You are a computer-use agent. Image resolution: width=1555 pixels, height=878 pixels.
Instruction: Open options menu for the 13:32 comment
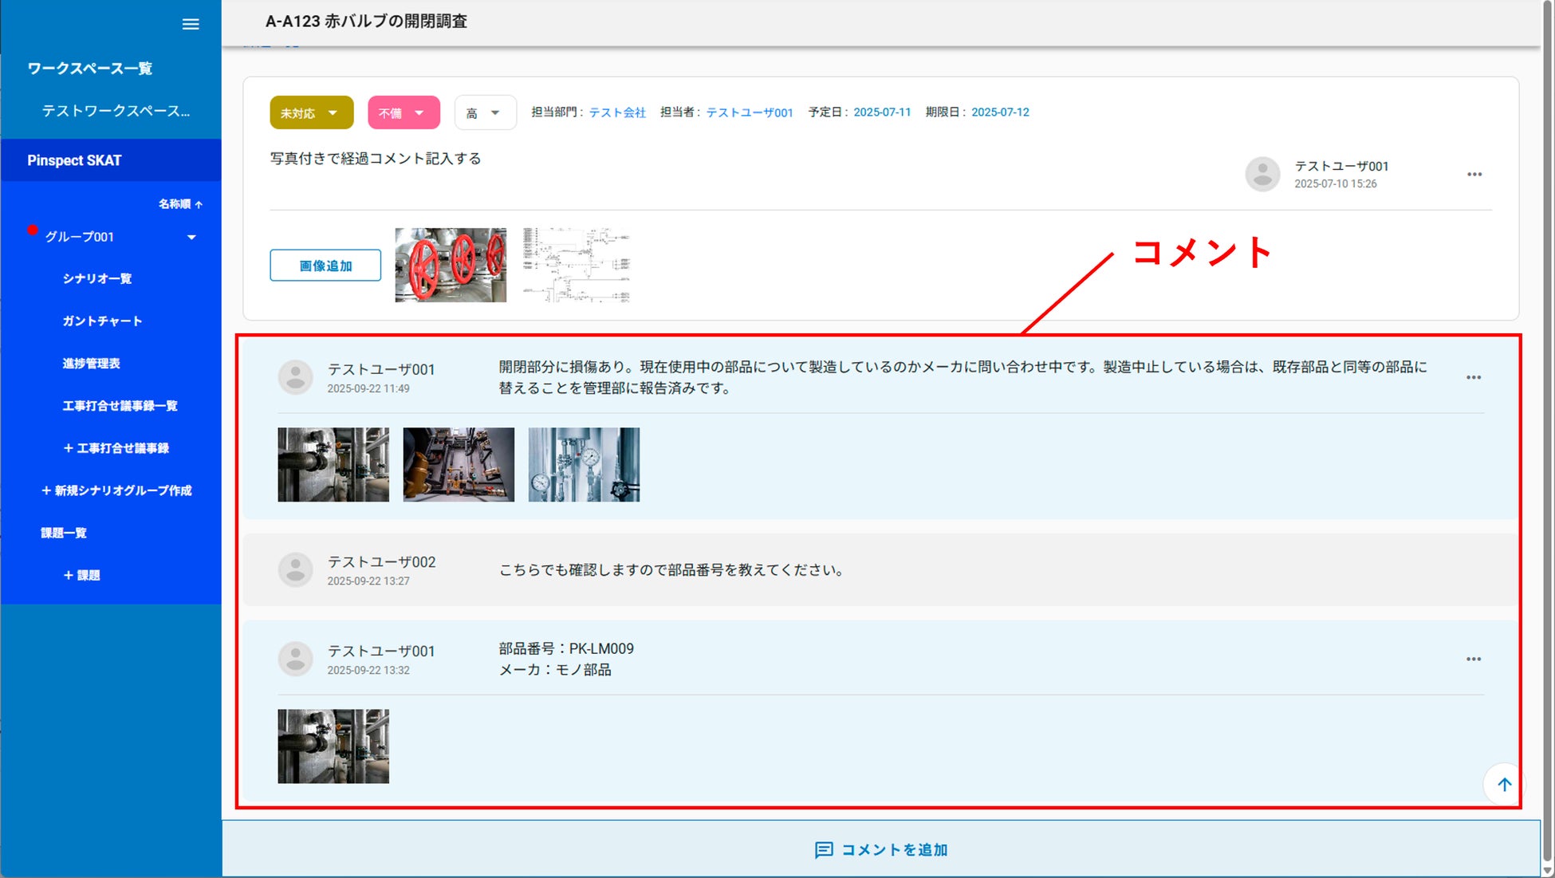click(1473, 659)
